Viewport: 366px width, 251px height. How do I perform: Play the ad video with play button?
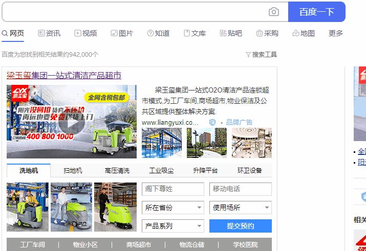[x=72, y=122]
